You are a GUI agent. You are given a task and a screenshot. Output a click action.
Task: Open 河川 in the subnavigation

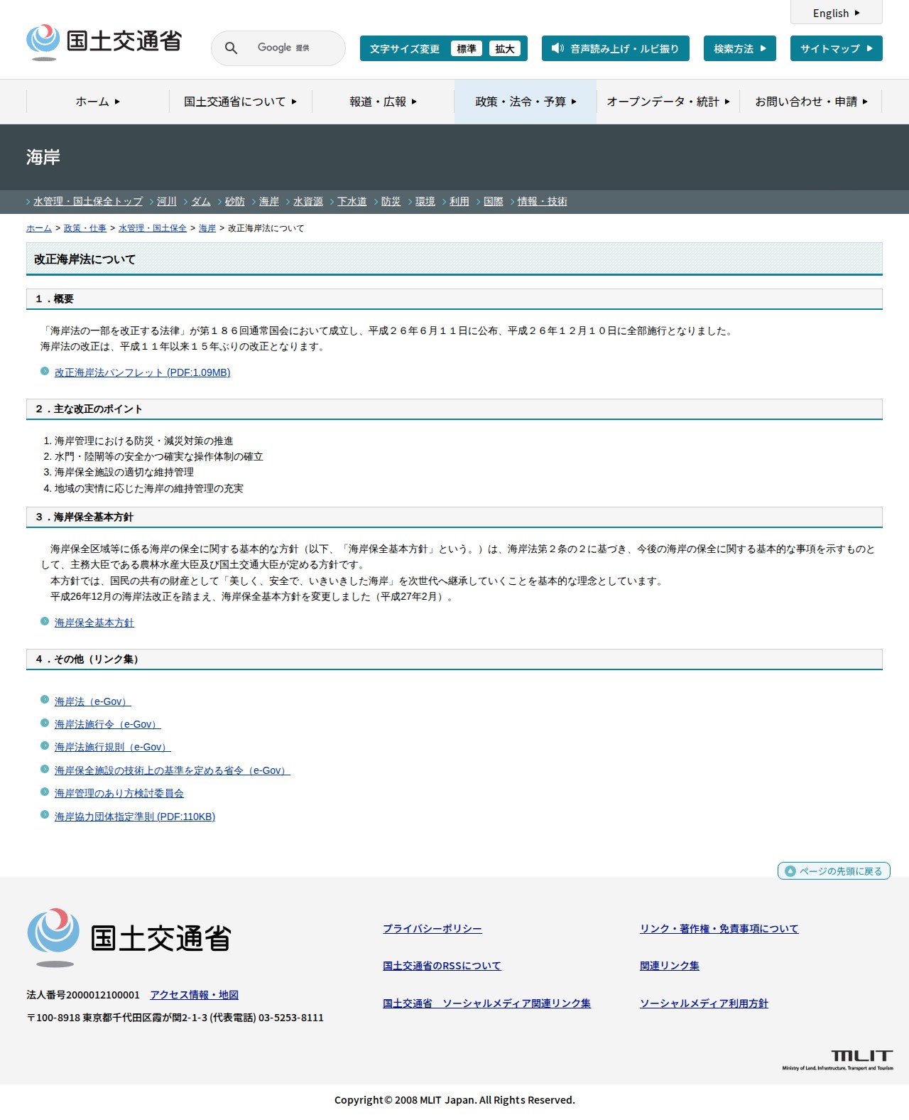(167, 202)
